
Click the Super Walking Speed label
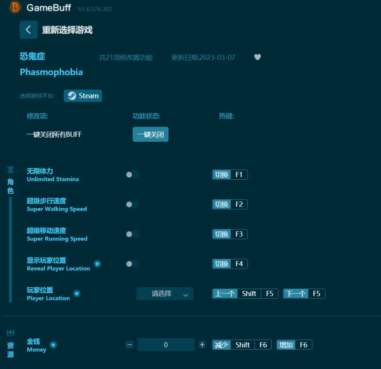[x=57, y=209]
